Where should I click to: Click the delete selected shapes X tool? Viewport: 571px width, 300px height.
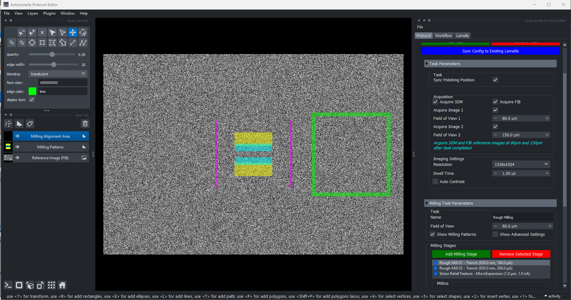point(42,32)
